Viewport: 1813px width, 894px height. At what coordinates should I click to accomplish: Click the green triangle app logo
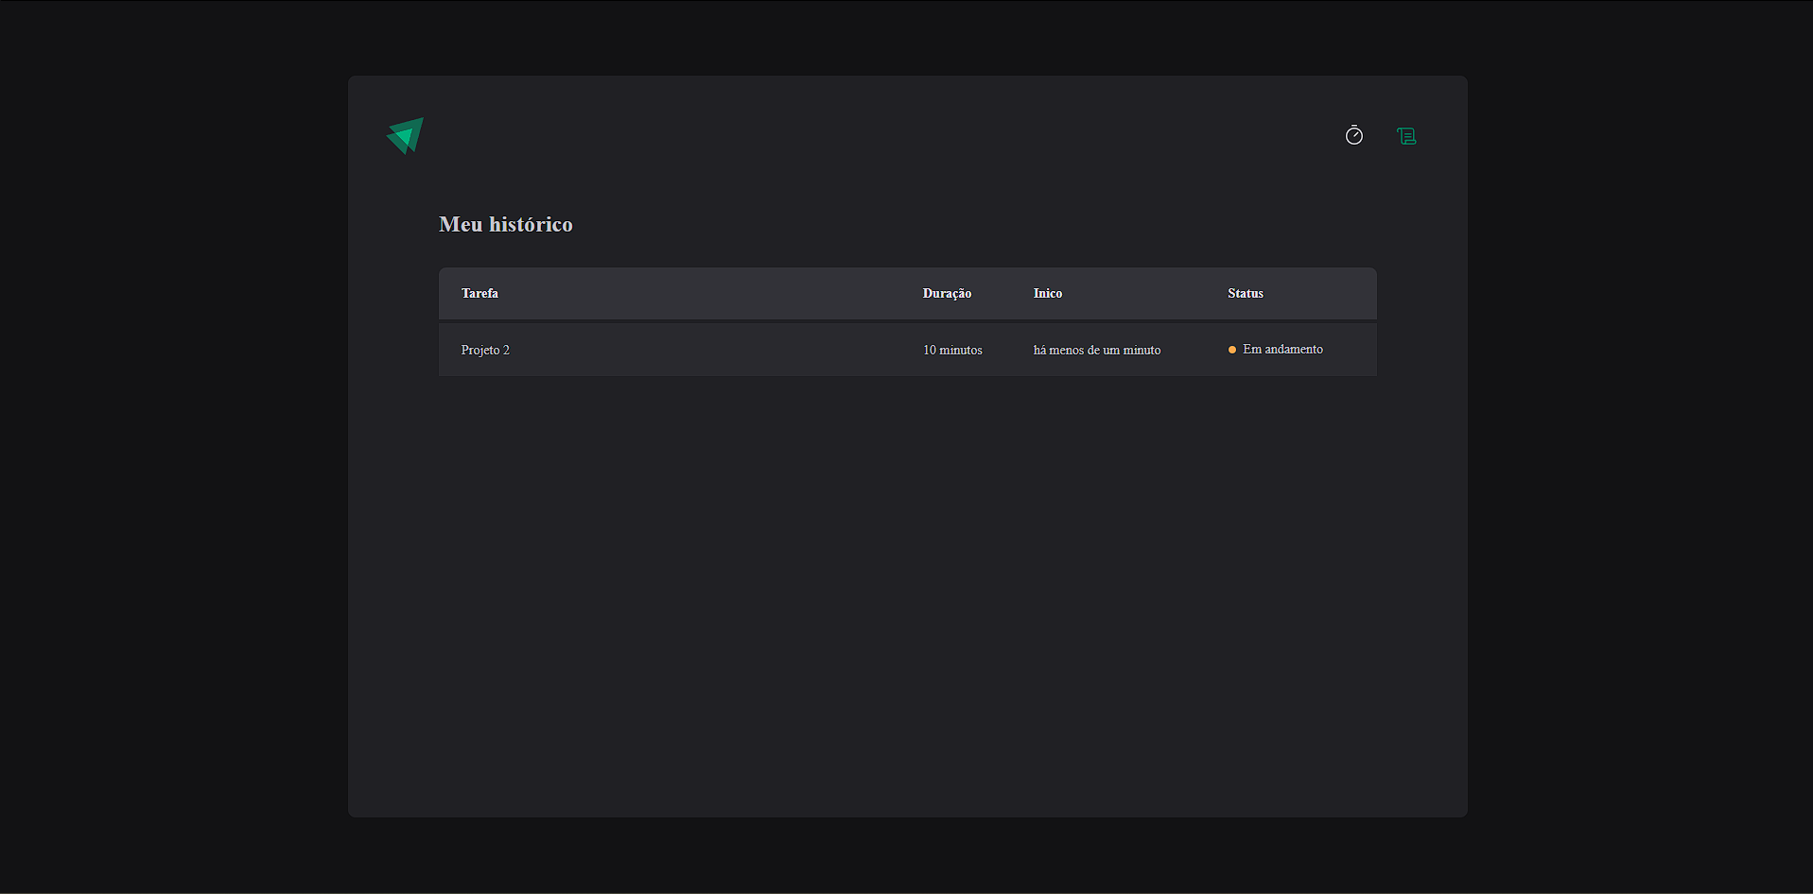point(405,135)
